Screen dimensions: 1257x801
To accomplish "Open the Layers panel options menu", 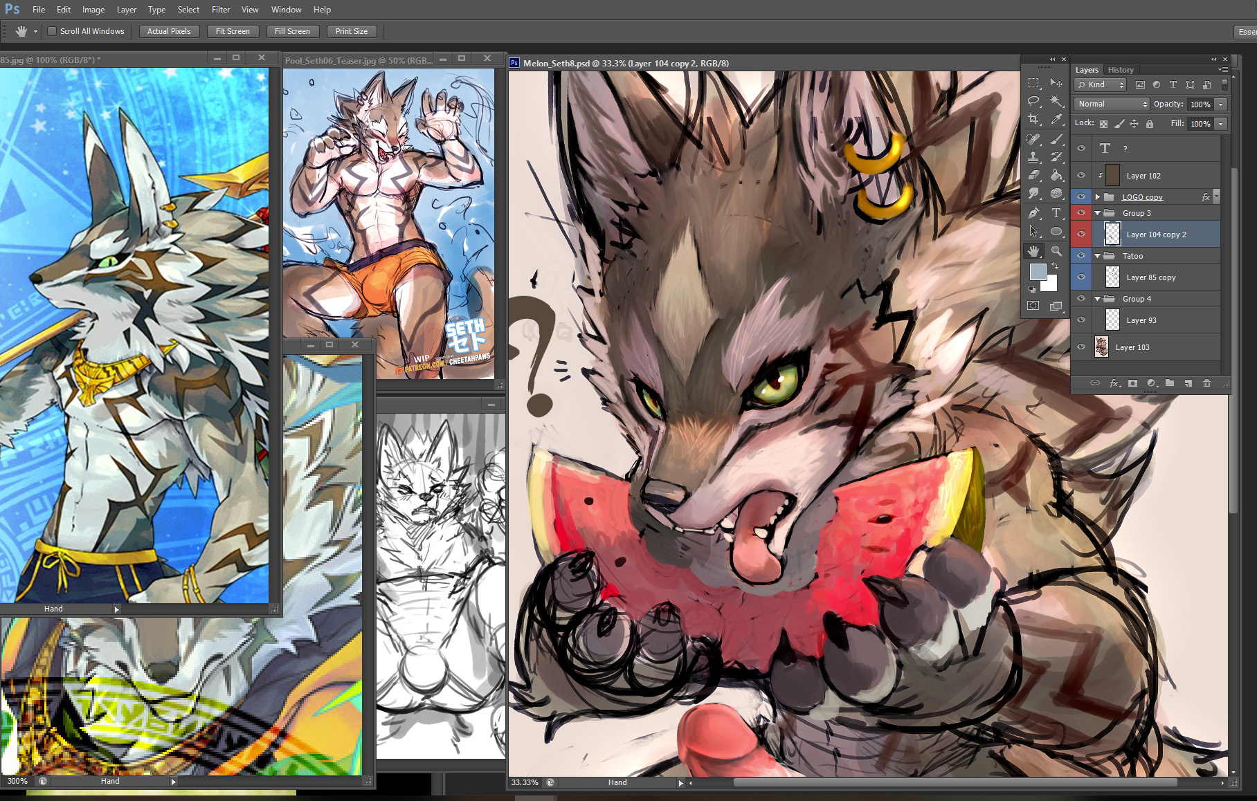I will pos(1223,70).
